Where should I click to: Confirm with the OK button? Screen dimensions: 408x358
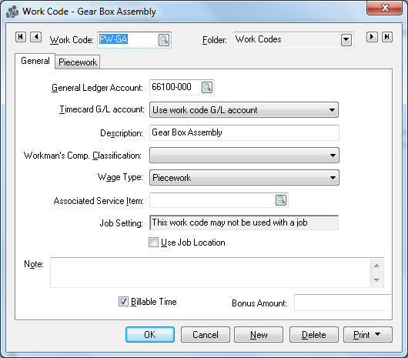click(x=150, y=335)
